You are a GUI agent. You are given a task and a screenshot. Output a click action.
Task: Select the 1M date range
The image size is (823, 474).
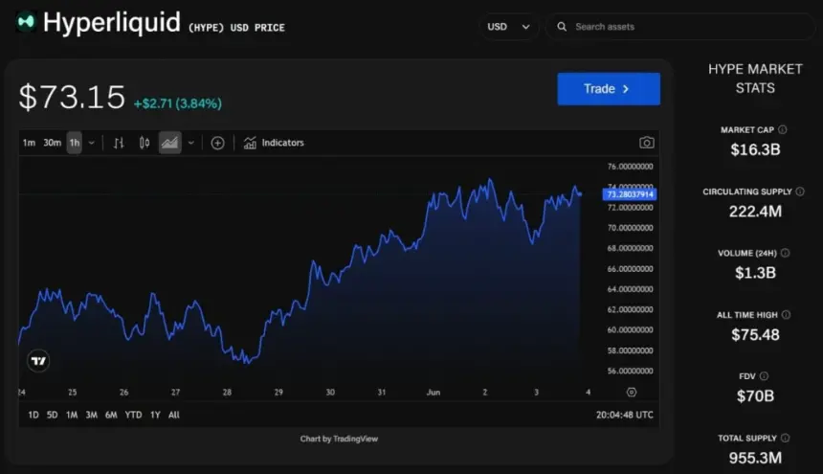click(72, 415)
